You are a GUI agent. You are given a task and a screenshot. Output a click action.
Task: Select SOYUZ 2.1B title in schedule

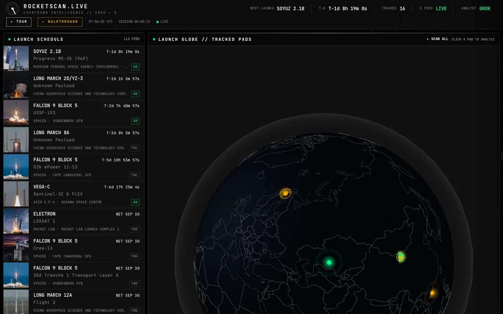tap(47, 51)
